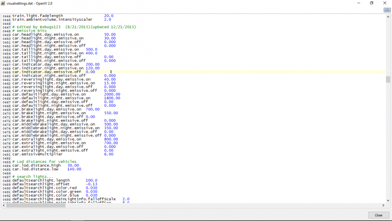392x221 pixels.
Task: Click value 6.00 for car.emissiveMultiplier
Action: click(x=109, y=154)
